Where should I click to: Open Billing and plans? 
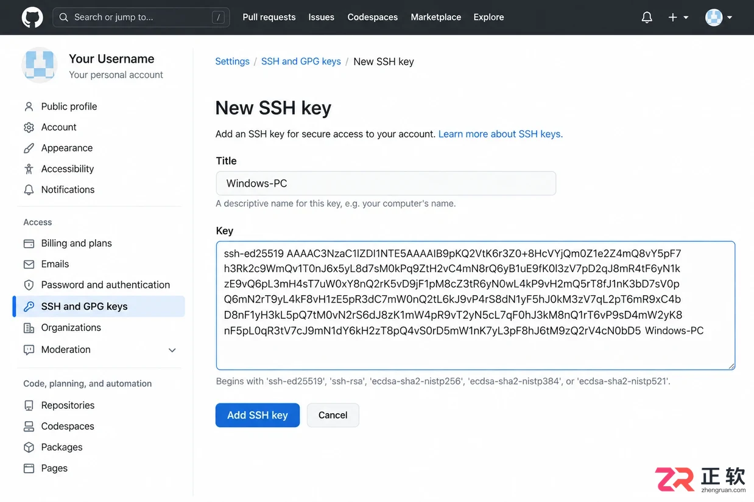[76, 243]
